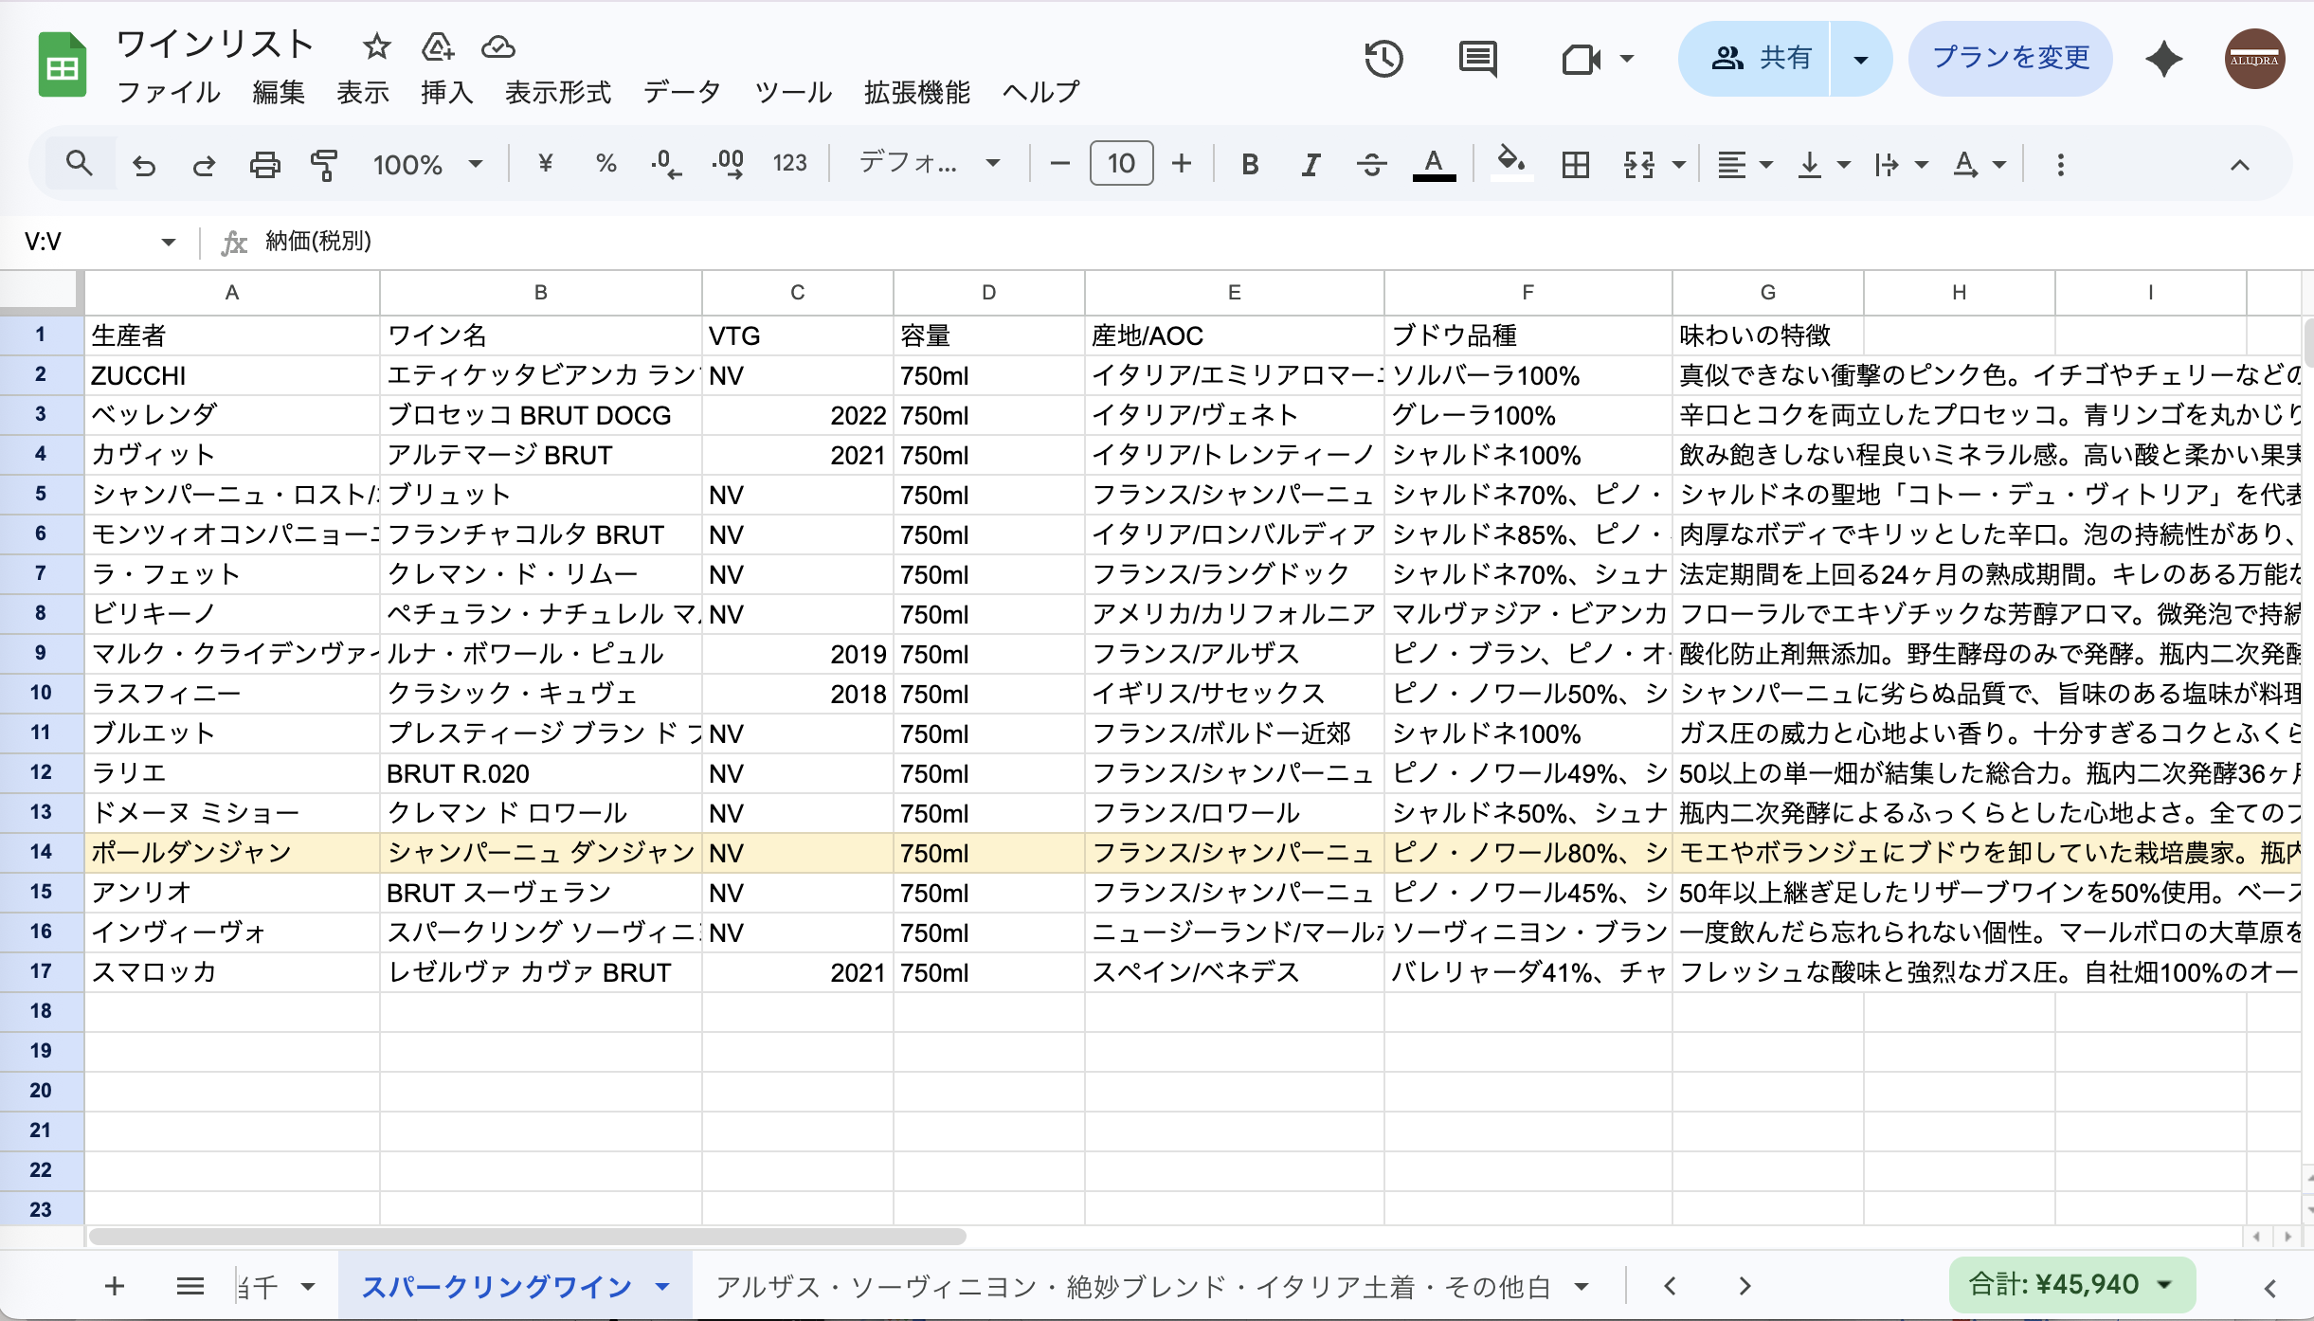Open the 編集 menu
Viewport: 2314px width, 1321px height.
click(279, 92)
